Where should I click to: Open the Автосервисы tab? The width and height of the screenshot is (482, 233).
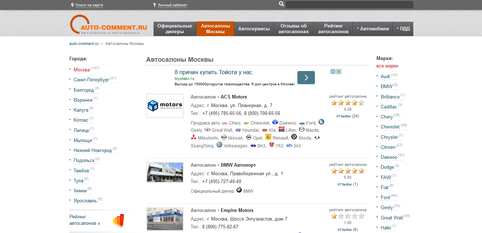(254, 29)
